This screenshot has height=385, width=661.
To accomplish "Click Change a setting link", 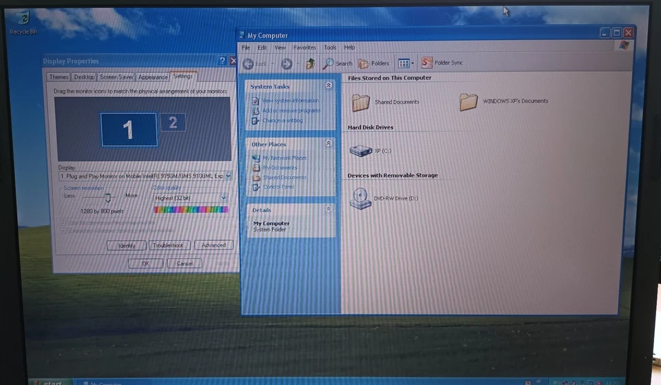I will 282,121.
